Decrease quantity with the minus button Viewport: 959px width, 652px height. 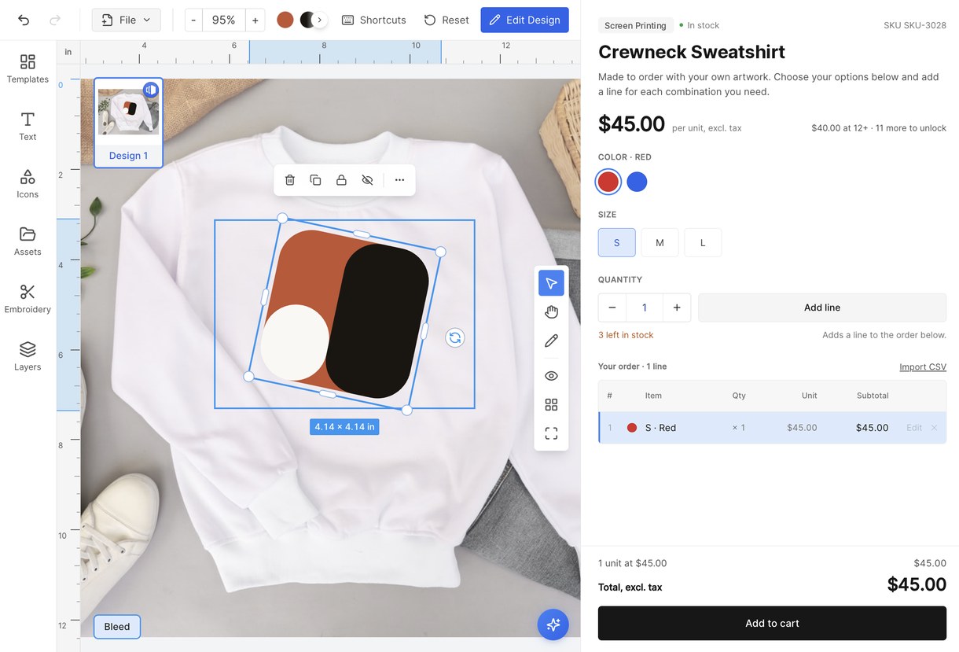coord(612,308)
